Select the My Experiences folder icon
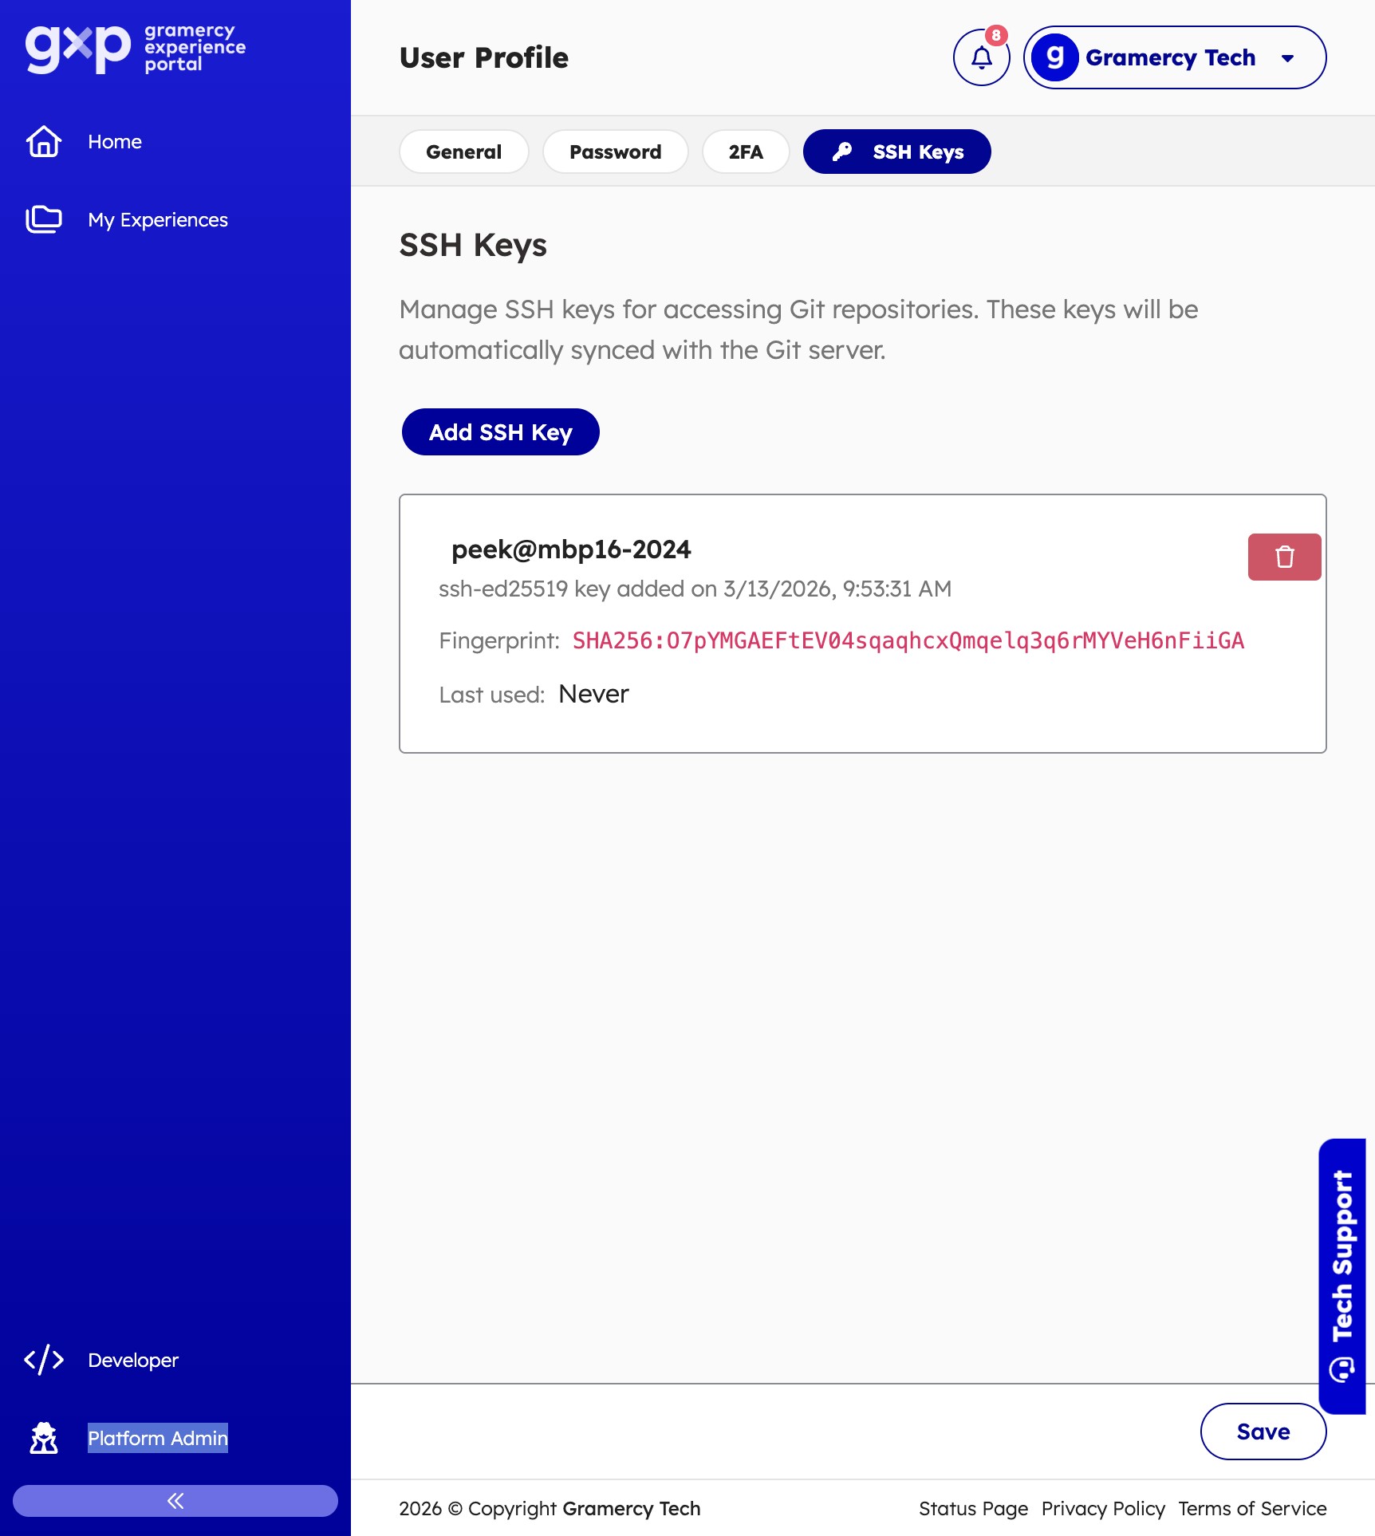 click(44, 219)
